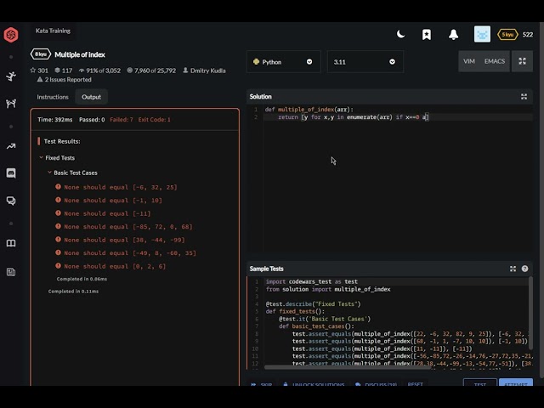544x408 pixels.
Task: Click the 5 kyu rank badge
Action: [507, 34]
